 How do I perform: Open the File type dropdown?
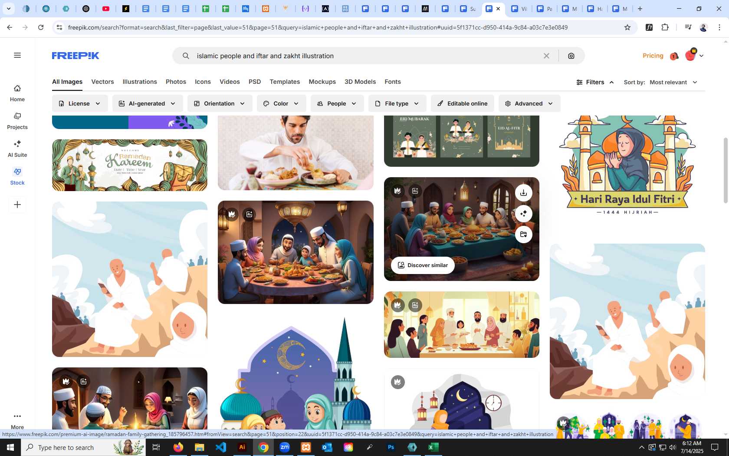[397, 103]
